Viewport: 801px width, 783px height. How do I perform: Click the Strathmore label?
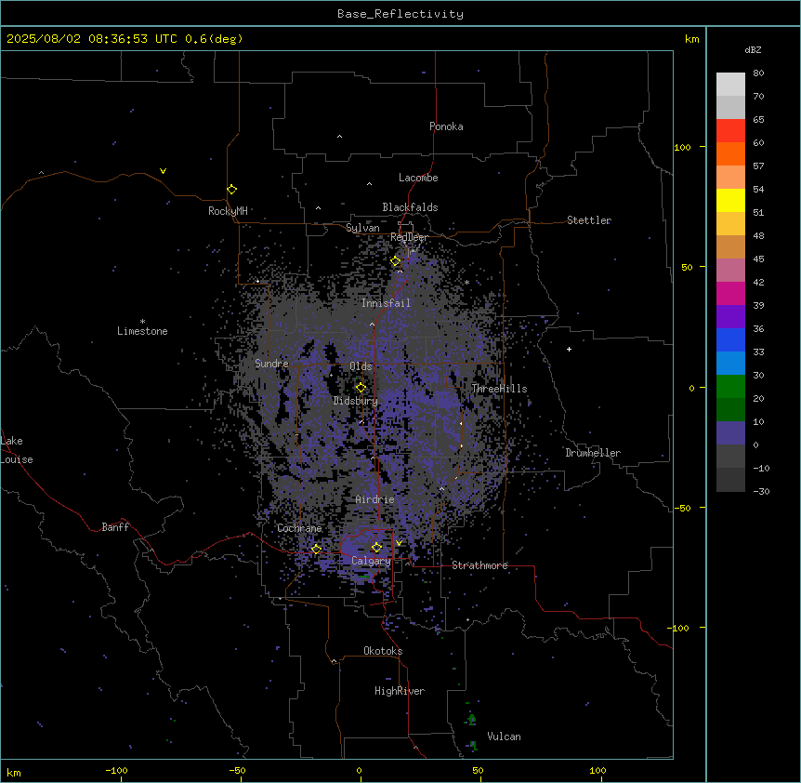[x=480, y=565]
